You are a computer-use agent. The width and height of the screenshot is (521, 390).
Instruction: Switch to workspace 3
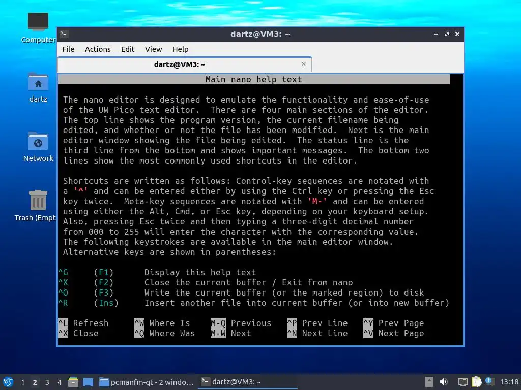pyautogui.click(x=47, y=382)
